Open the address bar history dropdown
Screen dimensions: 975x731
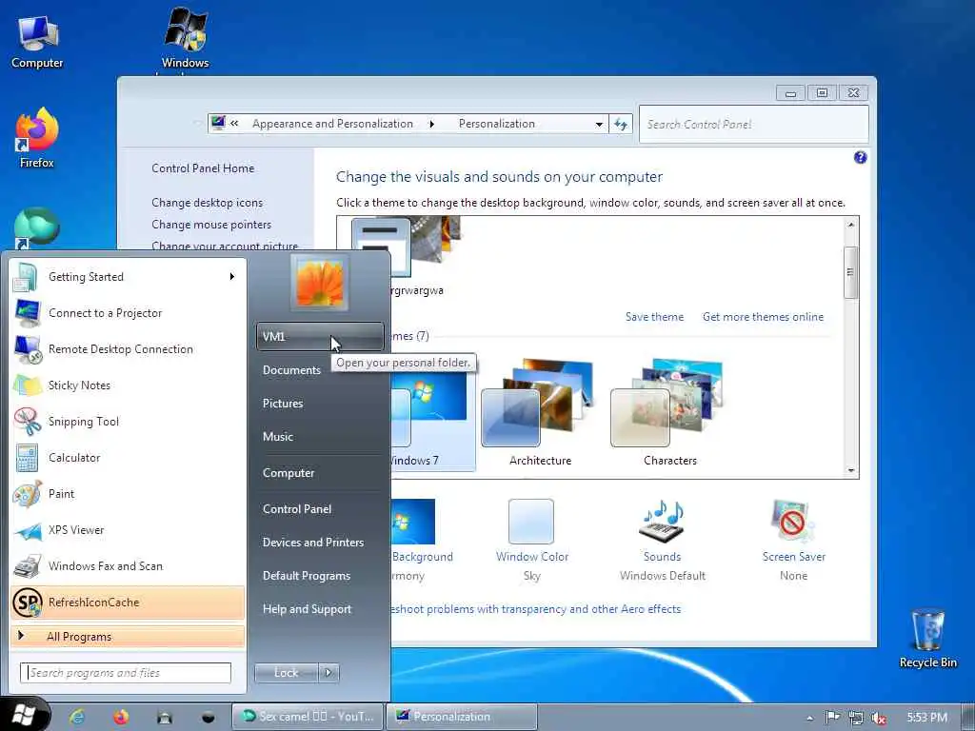click(x=599, y=124)
